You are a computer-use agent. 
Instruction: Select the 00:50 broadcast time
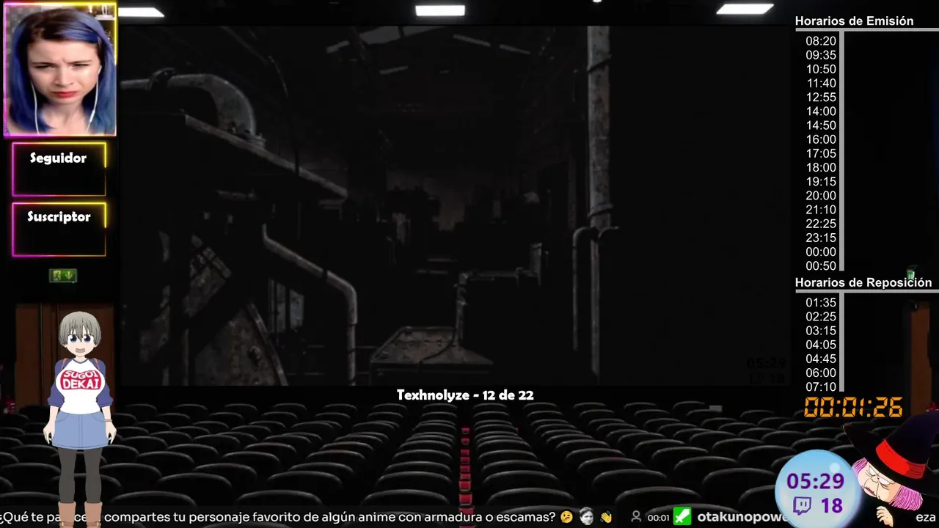pyautogui.click(x=821, y=265)
